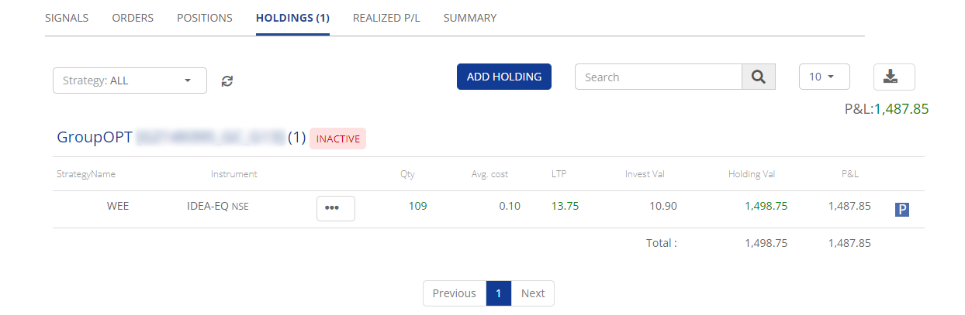Open the SUMMARY tab
Viewport: 965px width, 315px height.
pyautogui.click(x=470, y=18)
